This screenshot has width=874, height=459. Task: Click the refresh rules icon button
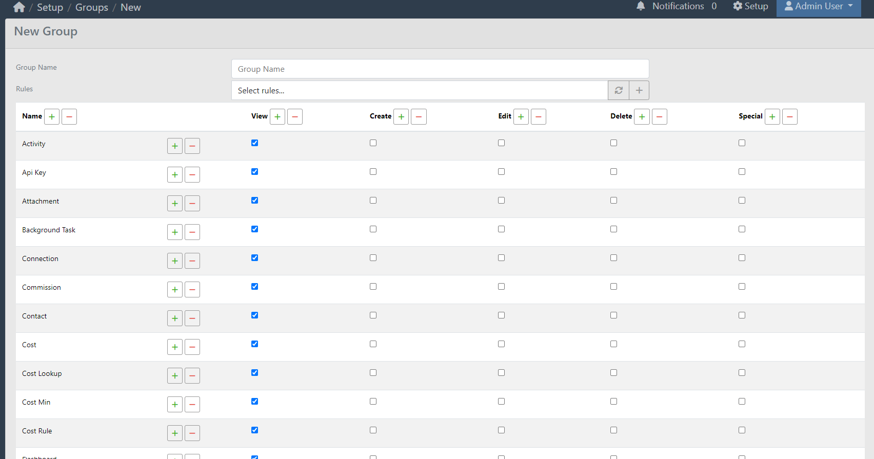click(619, 90)
